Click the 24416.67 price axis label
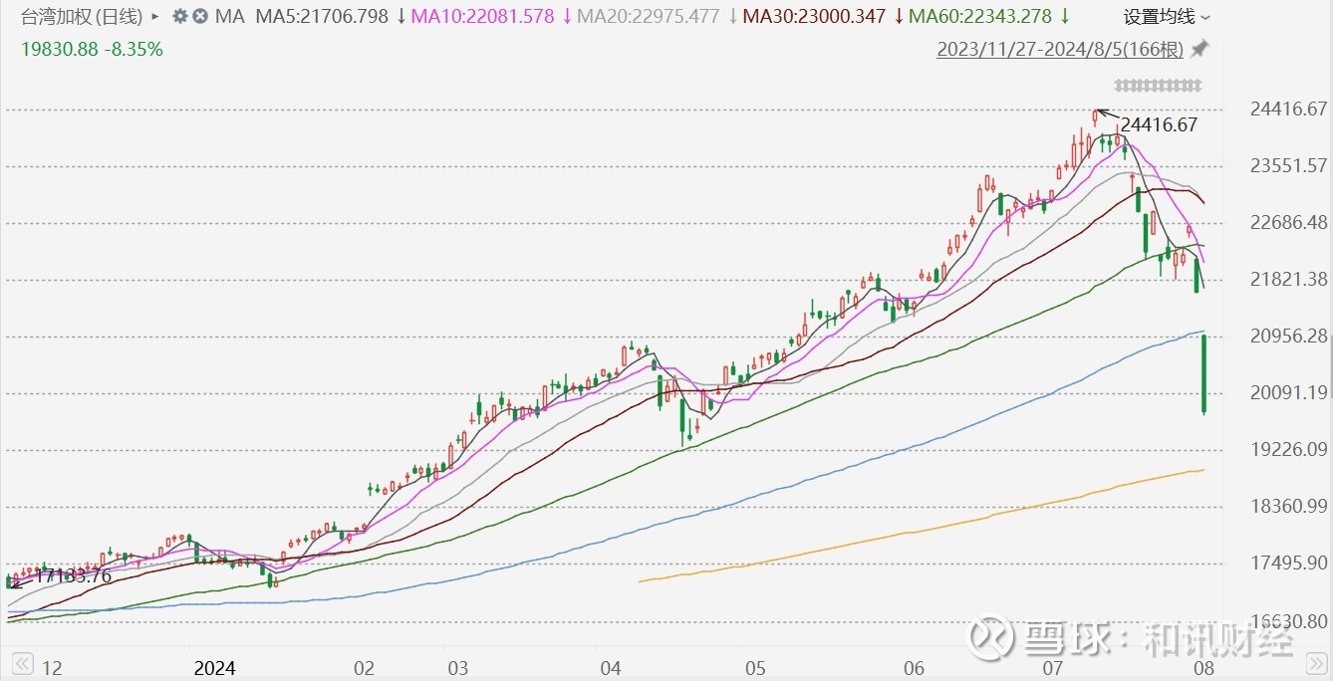The height and width of the screenshot is (681, 1333). [1288, 109]
